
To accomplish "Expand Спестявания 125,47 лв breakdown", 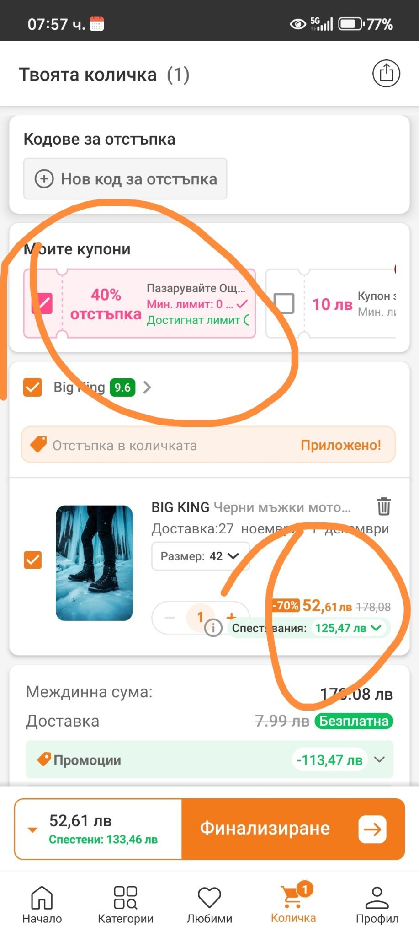I will pyautogui.click(x=376, y=628).
